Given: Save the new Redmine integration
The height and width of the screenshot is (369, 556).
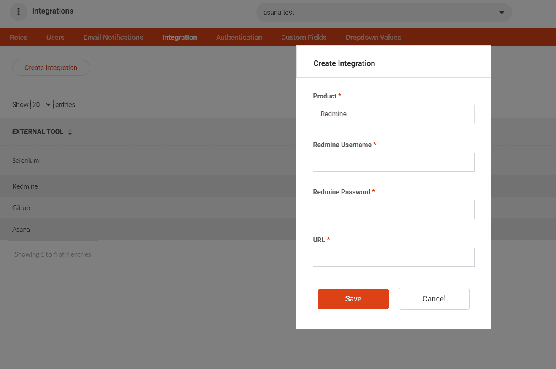Looking at the screenshot, I should pyautogui.click(x=353, y=299).
